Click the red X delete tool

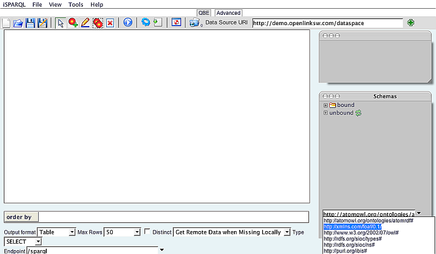coord(110,23)
